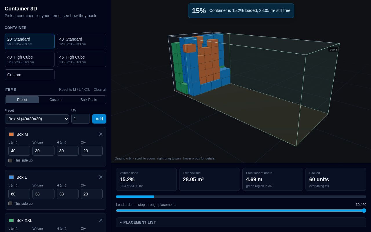Edit the Box L height field
Image resolution: width=371 pixels, height=232 pixels.
tap(68, 194)
